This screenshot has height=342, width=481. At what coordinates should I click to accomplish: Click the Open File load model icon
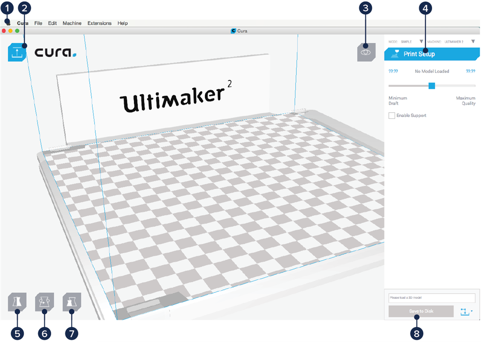click(x=17, y=53)
